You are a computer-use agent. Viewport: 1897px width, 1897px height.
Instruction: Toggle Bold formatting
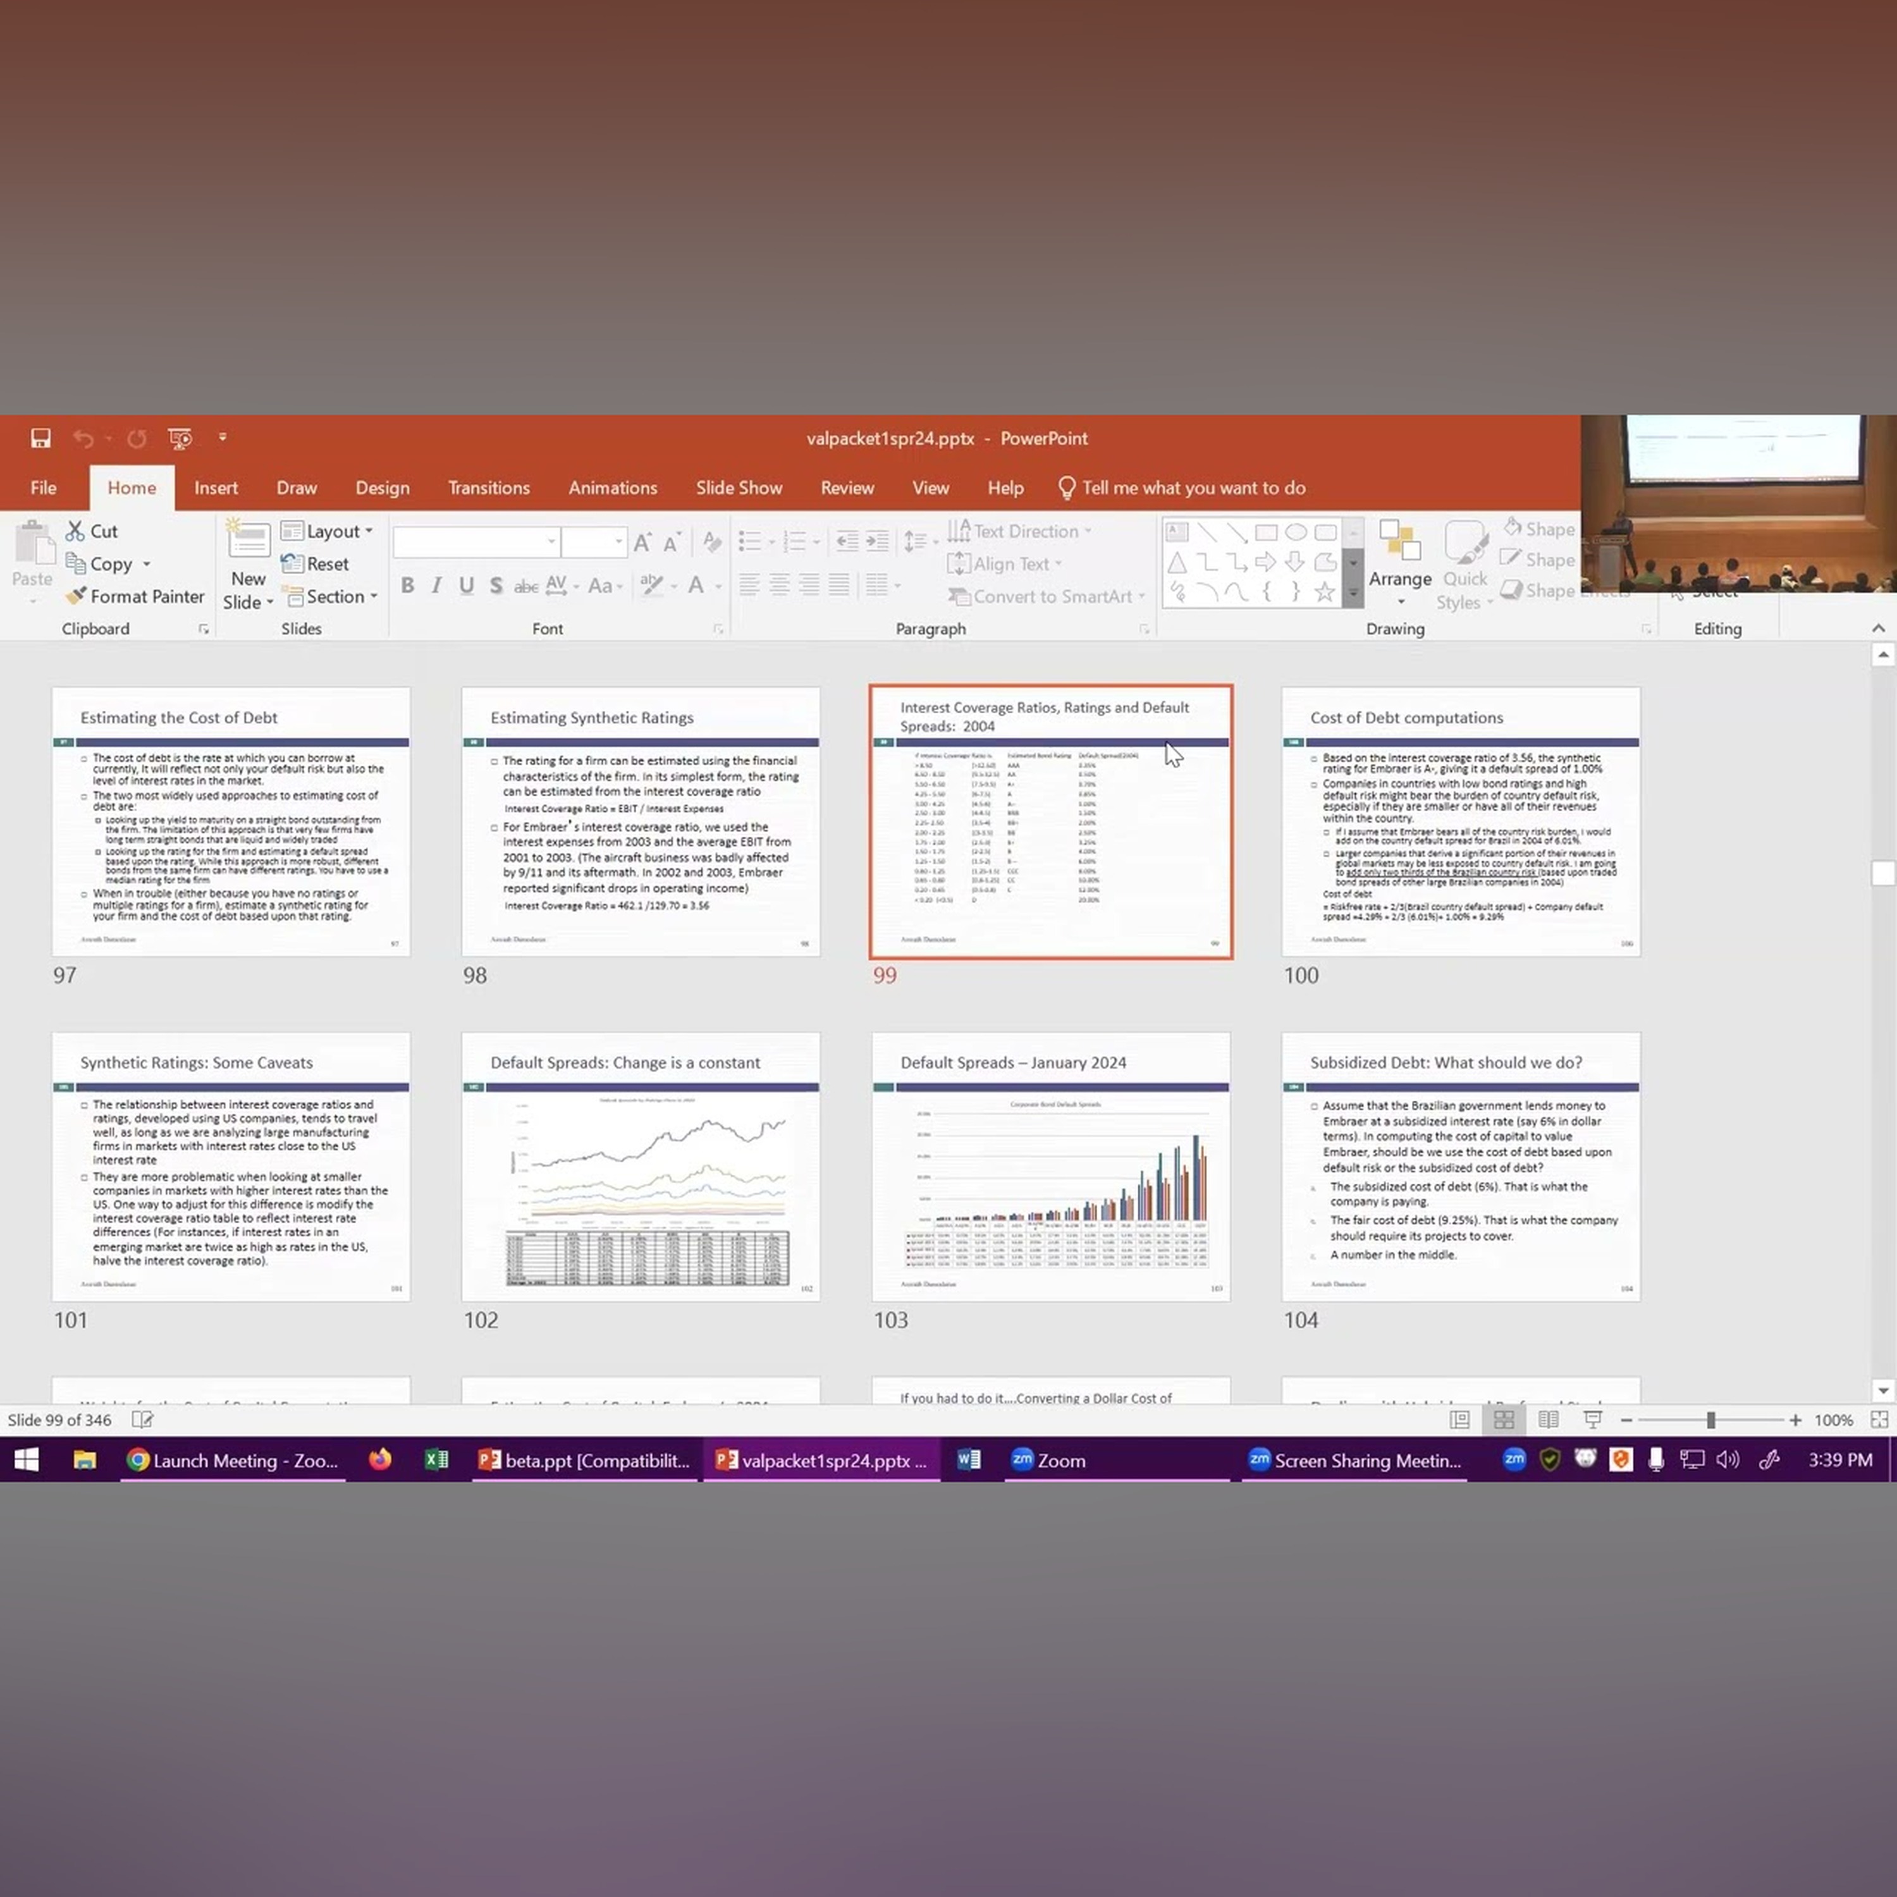coord(407,586)
